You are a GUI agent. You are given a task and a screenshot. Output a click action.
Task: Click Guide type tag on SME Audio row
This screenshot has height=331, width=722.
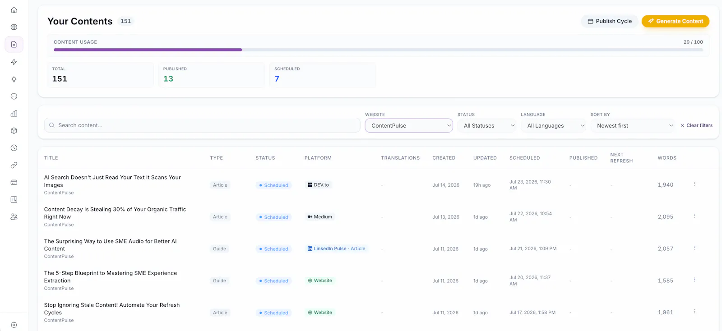pos(220,249)
